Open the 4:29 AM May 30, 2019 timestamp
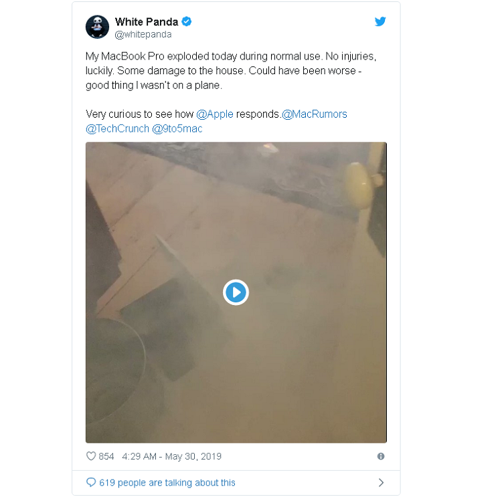502x501 pixels. point(171,456)
